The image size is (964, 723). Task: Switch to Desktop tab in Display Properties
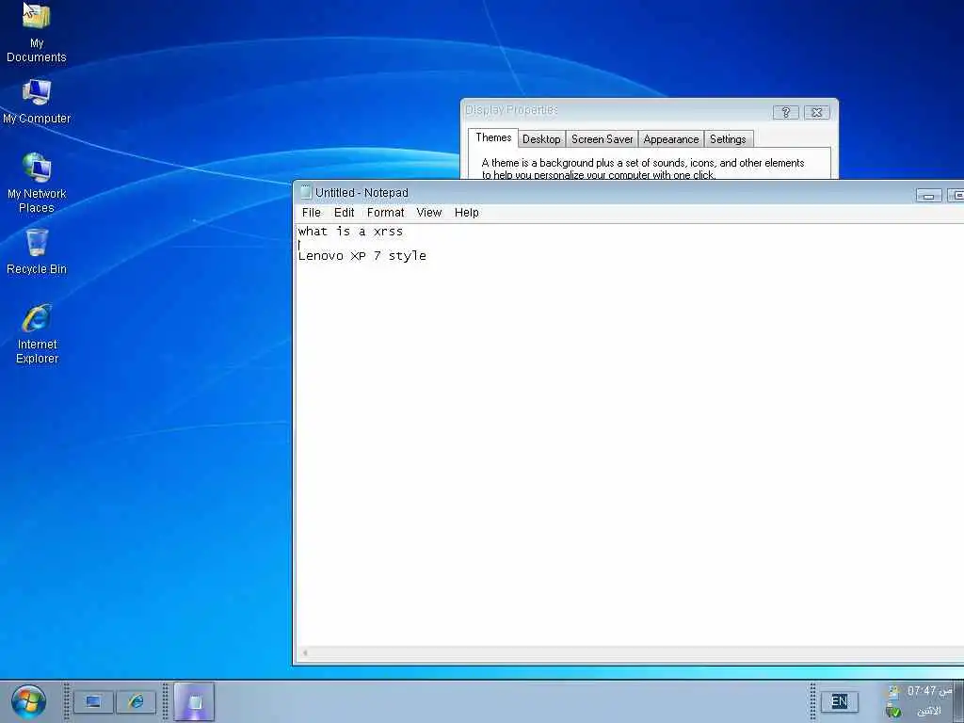(x=541, y=139)
